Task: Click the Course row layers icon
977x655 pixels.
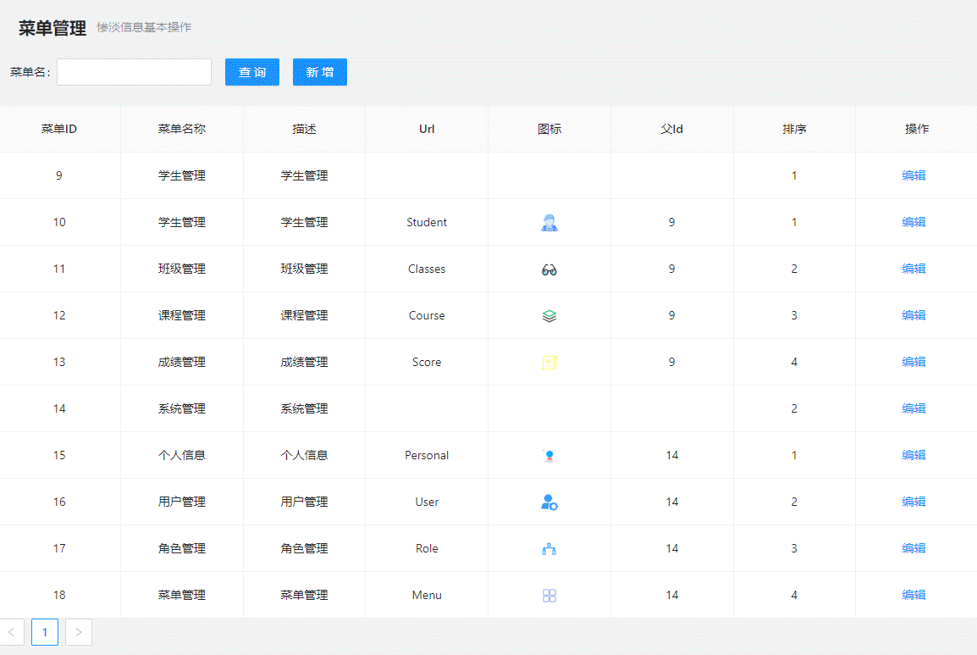Action: pyautogui.click(x=549, y=316)
